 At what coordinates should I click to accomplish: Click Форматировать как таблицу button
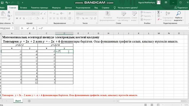pos(123,16)
